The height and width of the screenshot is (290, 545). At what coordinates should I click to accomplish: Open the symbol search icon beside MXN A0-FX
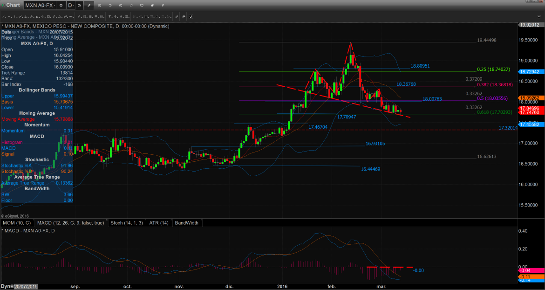tap(61, 5)
